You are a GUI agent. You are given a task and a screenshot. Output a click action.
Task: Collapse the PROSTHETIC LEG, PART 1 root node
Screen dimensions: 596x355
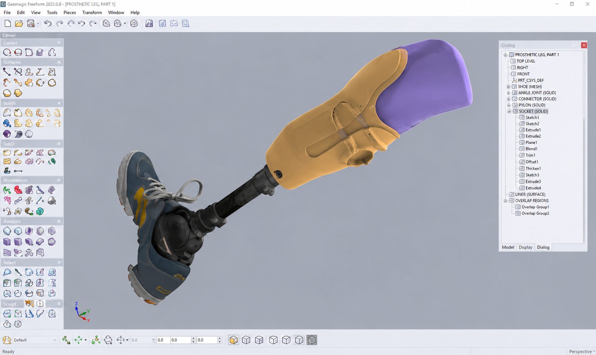tap(505, 55)
